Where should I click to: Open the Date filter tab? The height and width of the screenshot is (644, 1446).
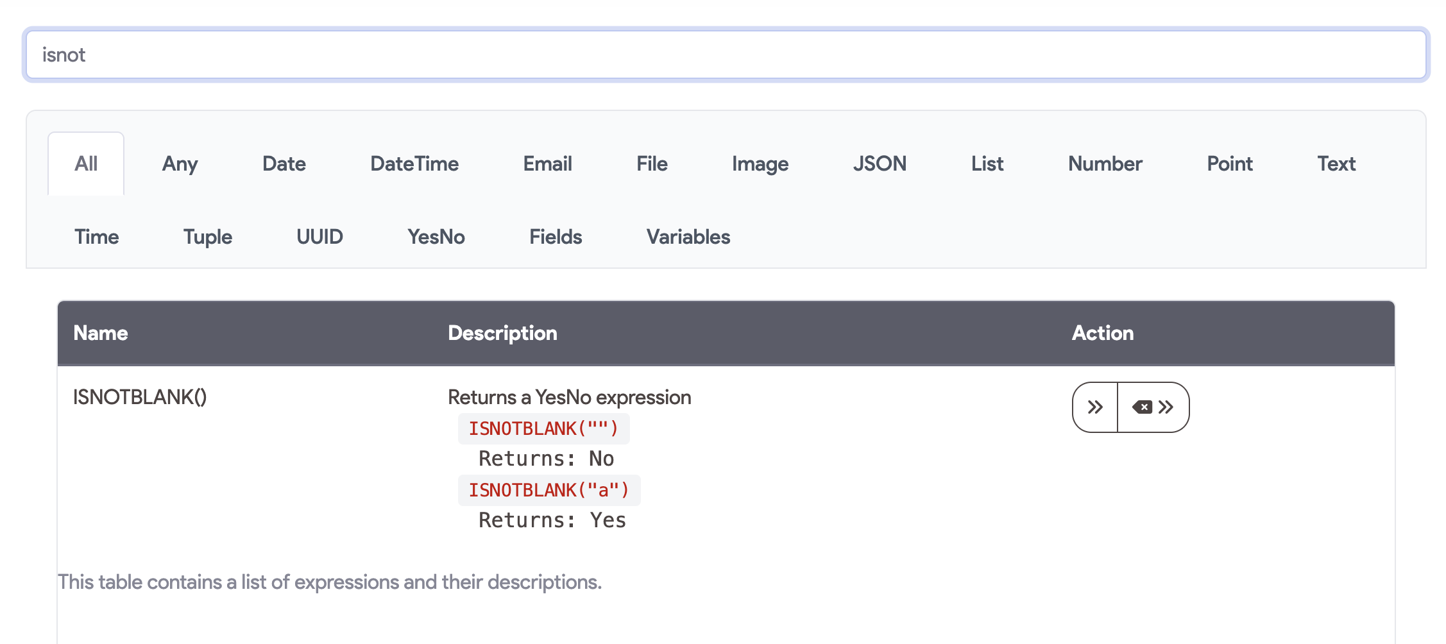click(283, 164)
